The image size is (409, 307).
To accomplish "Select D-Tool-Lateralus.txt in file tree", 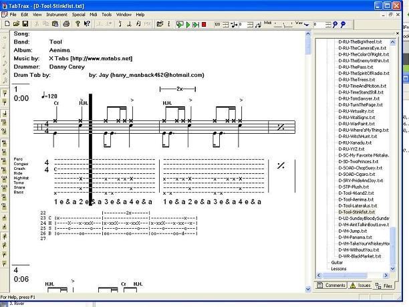I will tap(358, 206).
